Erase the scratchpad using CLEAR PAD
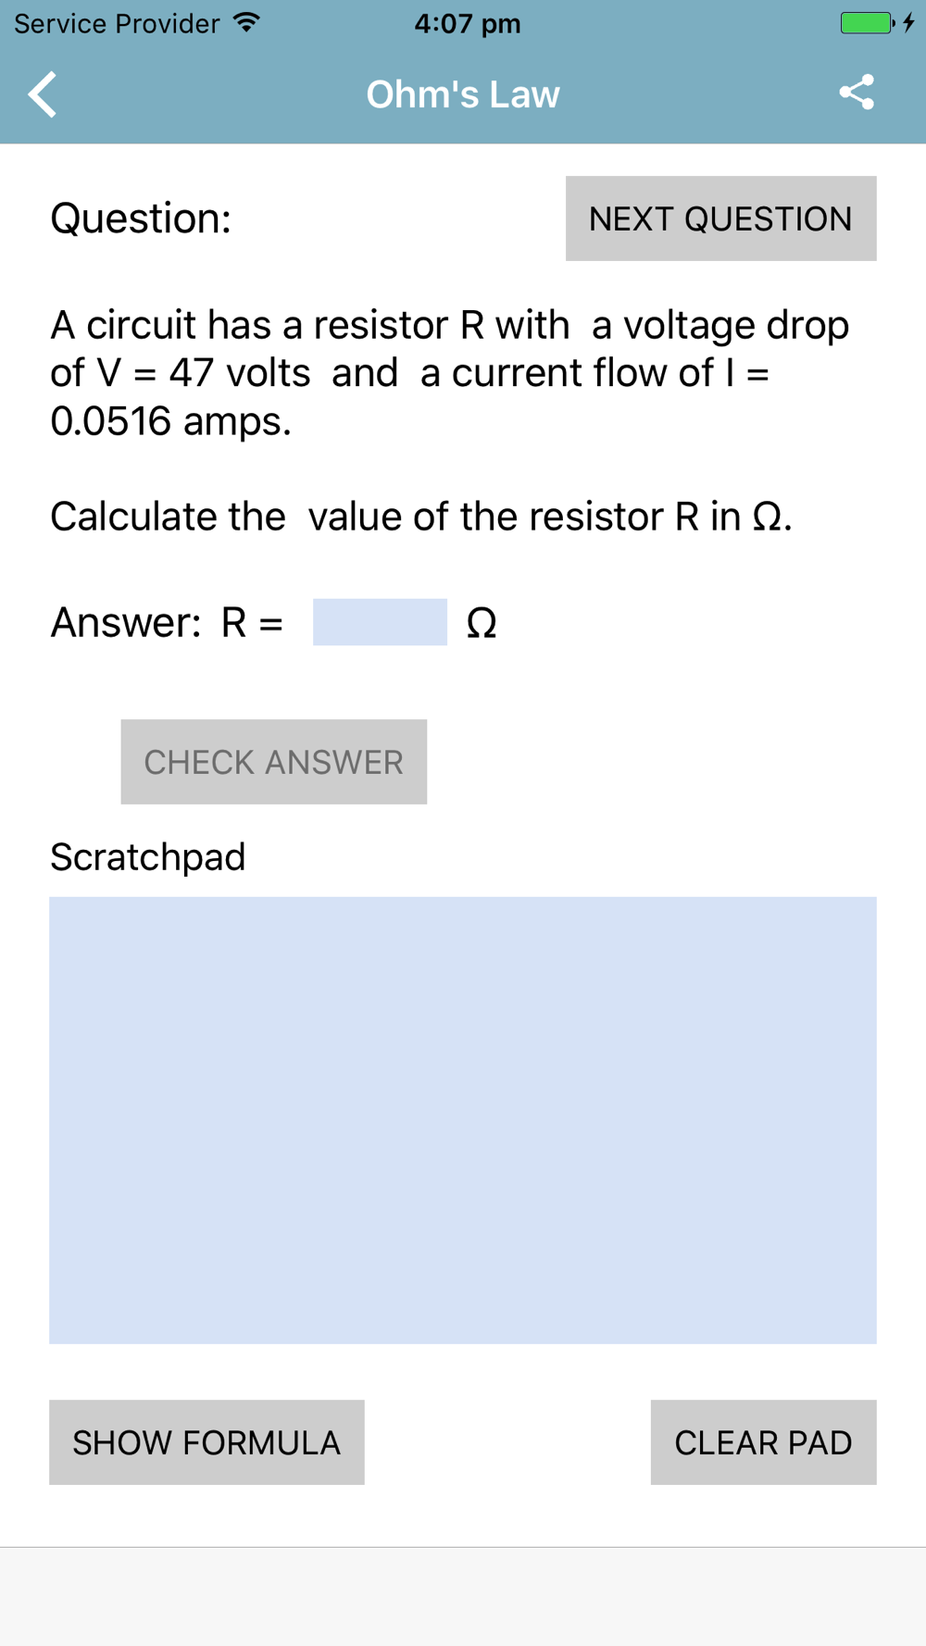The height and width of the screenshot is (1646, 926). pos(763,1442)
